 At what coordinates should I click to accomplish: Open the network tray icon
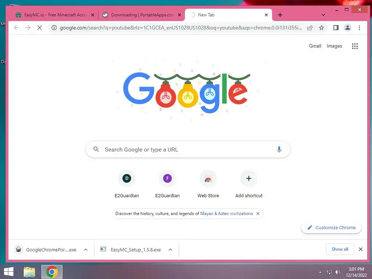329,272
